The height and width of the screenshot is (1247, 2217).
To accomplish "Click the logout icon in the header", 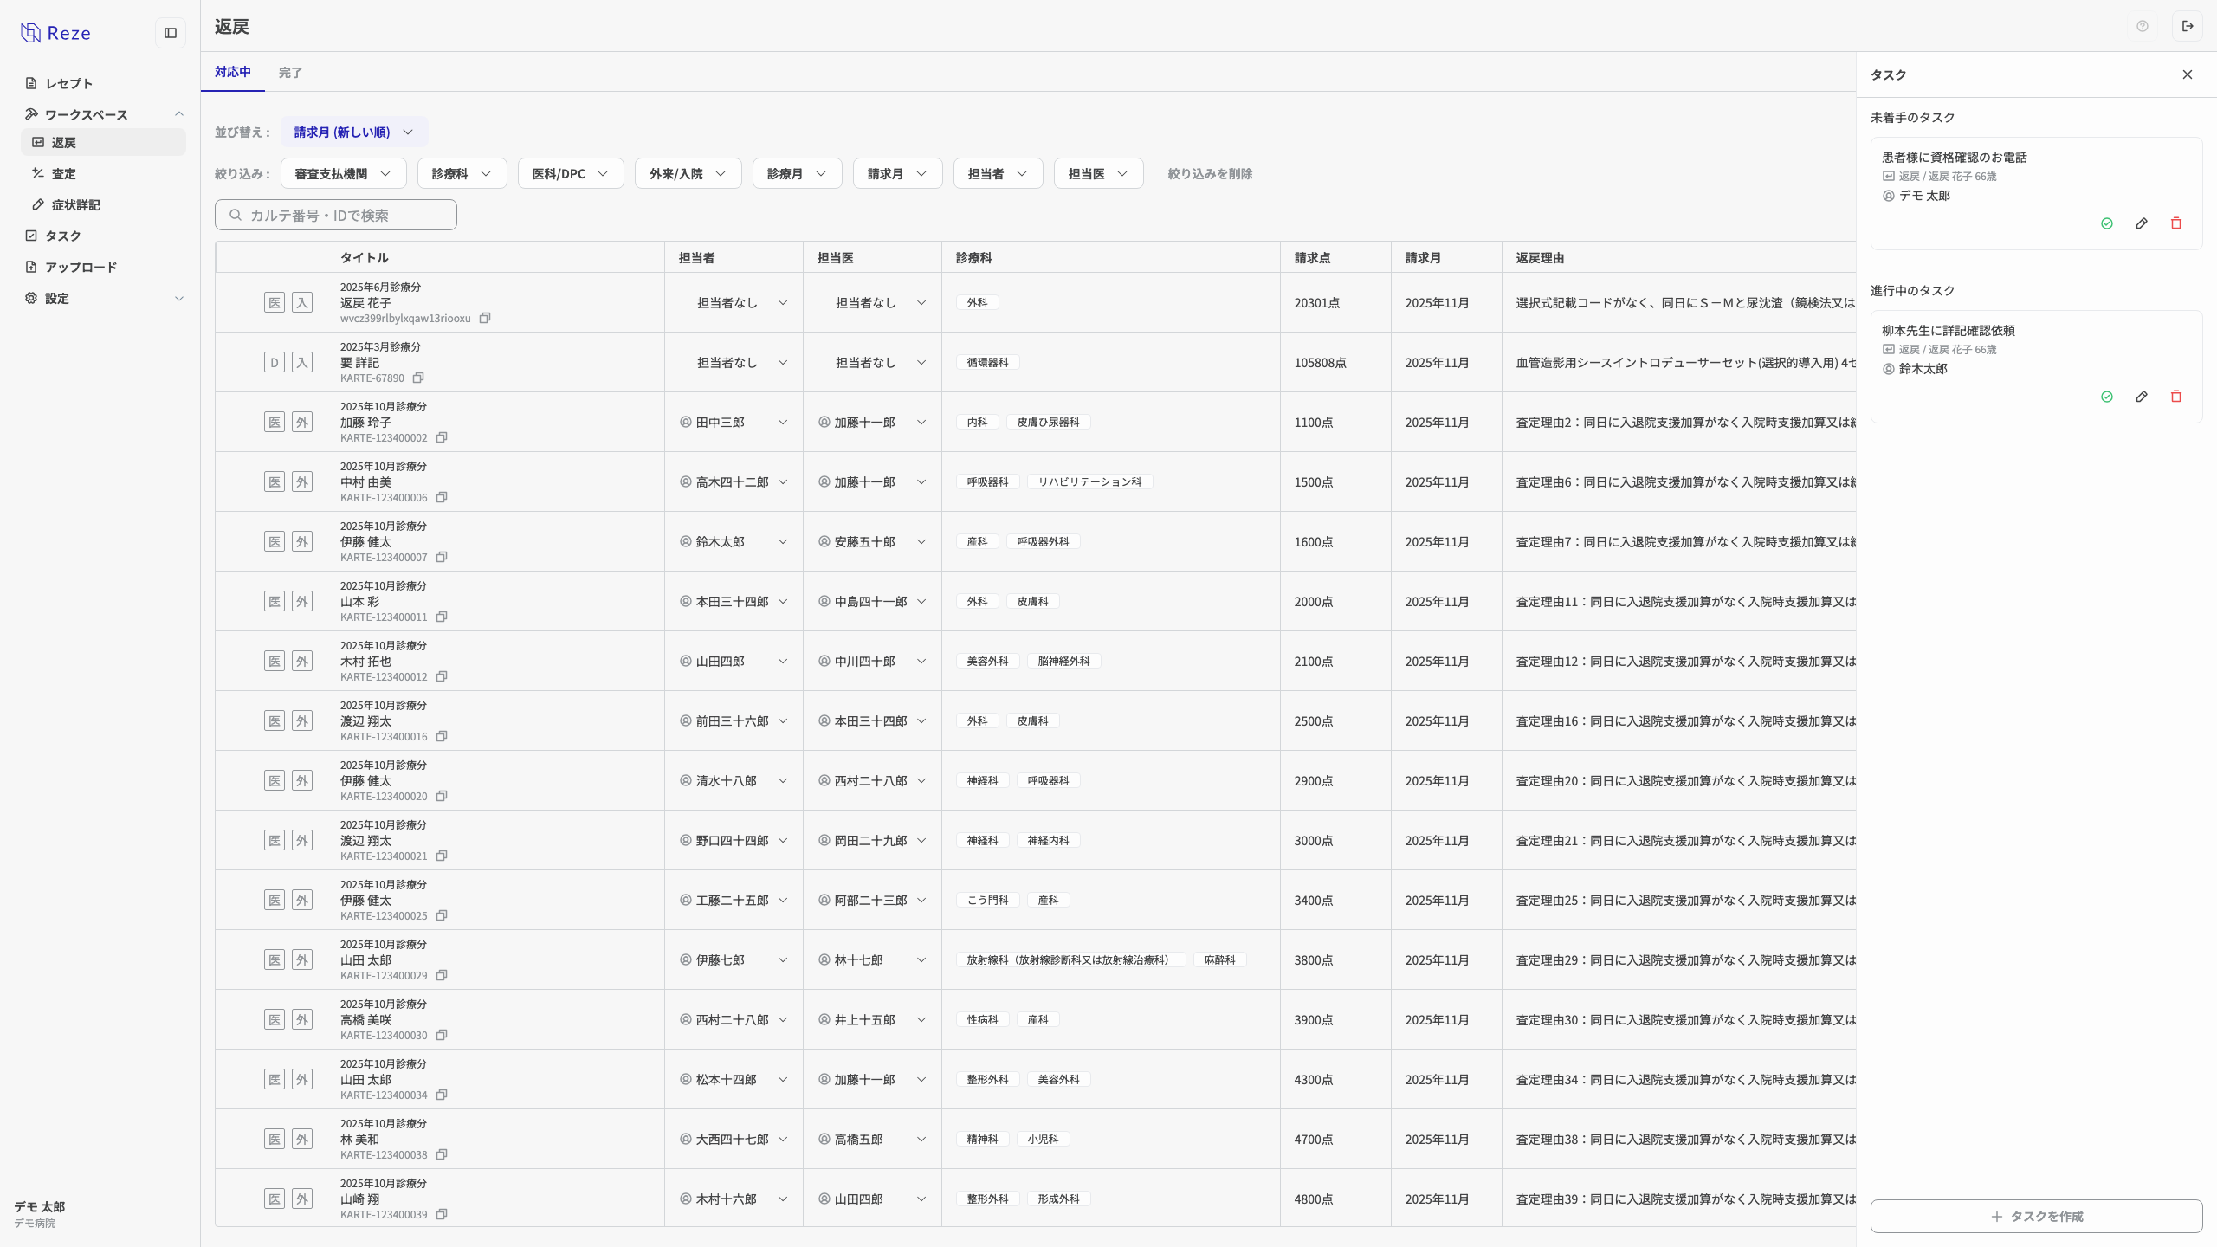I will tap(2188, 26).
